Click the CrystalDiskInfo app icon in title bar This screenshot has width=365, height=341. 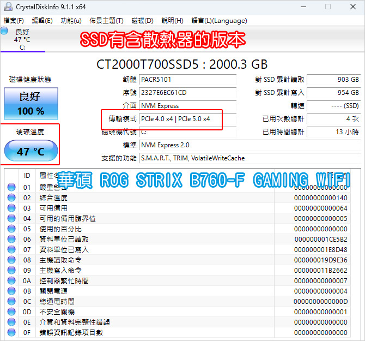pos(8,7)
